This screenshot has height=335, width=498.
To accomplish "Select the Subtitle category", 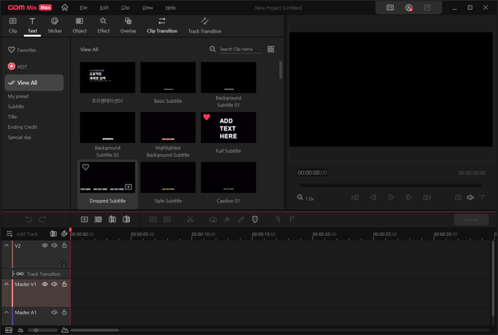I will [x=16, y=107].
